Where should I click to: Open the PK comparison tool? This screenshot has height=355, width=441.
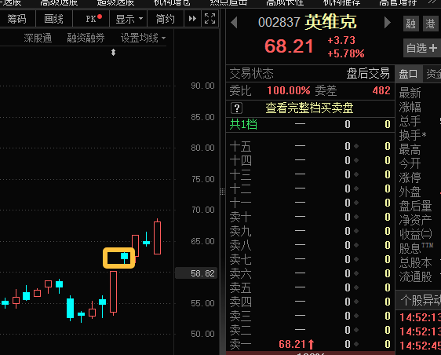click(x=91, y=19)
